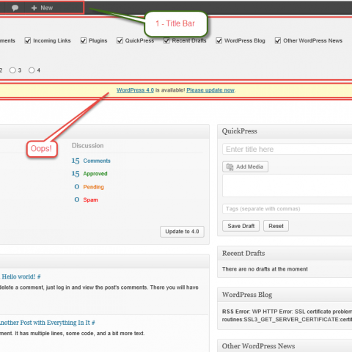Click 'There are no drafts at the moment' text
This screenshot has height=352, width=352.
265,269
